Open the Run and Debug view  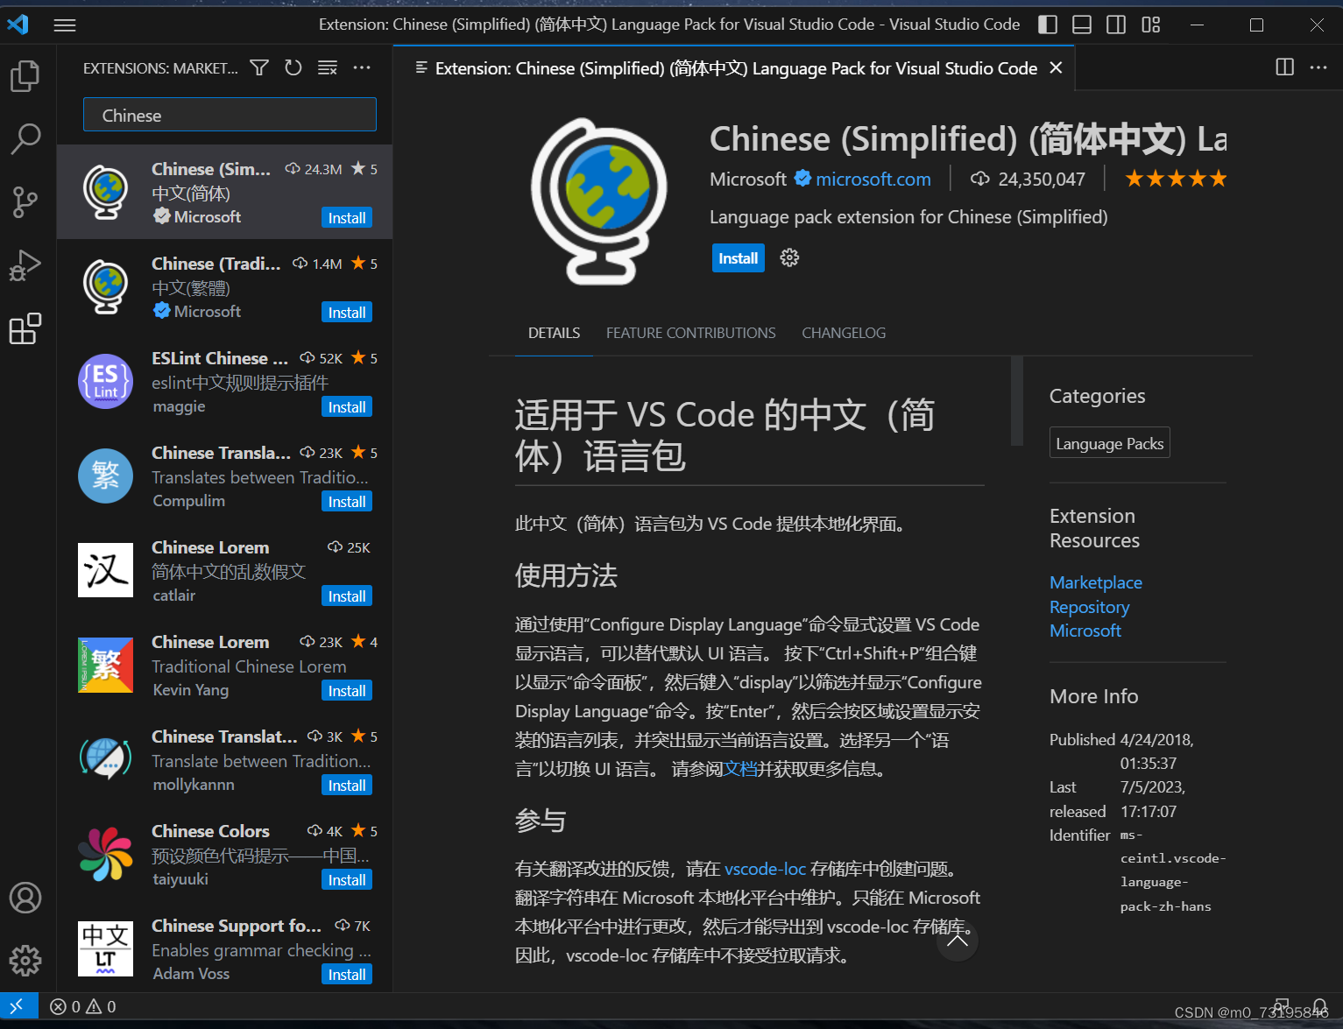click(25, 265)
